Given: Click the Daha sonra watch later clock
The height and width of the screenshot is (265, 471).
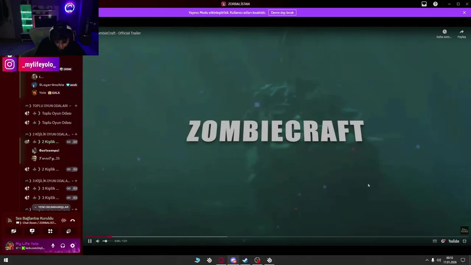Looking at the screenshot, I should (x=444, y=32).
